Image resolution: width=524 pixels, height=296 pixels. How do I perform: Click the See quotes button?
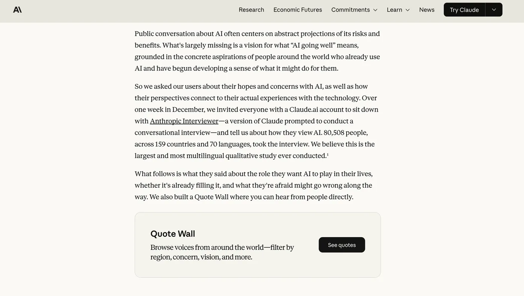[x=342, y=245]
